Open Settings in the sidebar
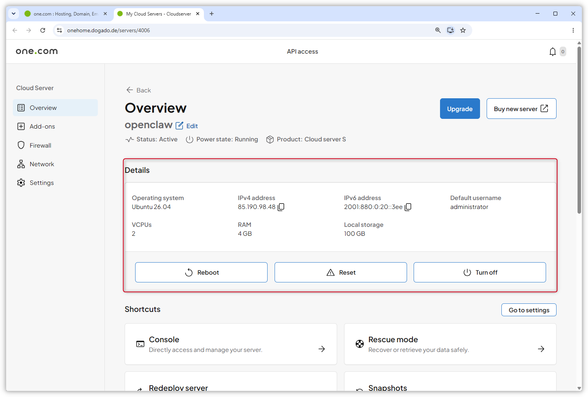 [56, 183]
